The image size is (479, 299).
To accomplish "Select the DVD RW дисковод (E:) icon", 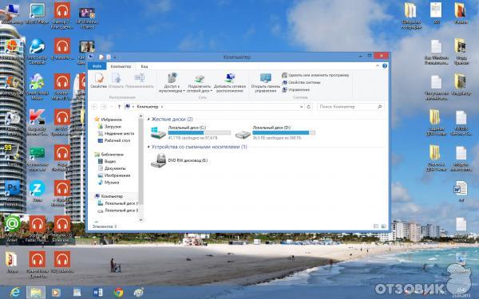I will point(158,161).
